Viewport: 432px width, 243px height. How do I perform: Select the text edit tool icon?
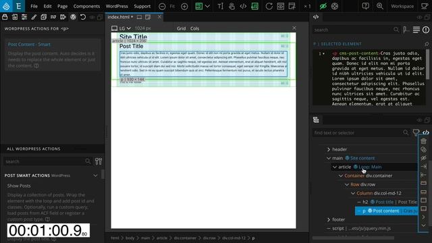pyautogui.click(x=221, y=6)
